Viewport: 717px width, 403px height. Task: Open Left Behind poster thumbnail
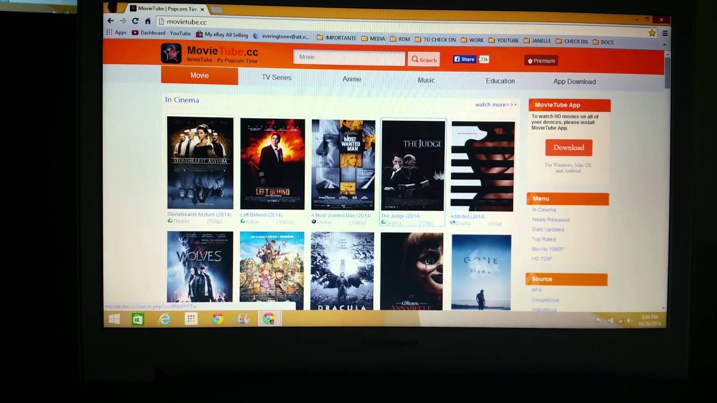pos(273,163)
